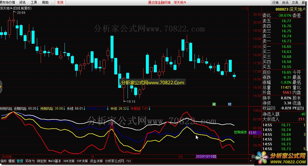The image size is (308, 166).
Task: Open the 资讯 menu in the top menu bar
Action: pyautogui.click(x=22, y=2)
